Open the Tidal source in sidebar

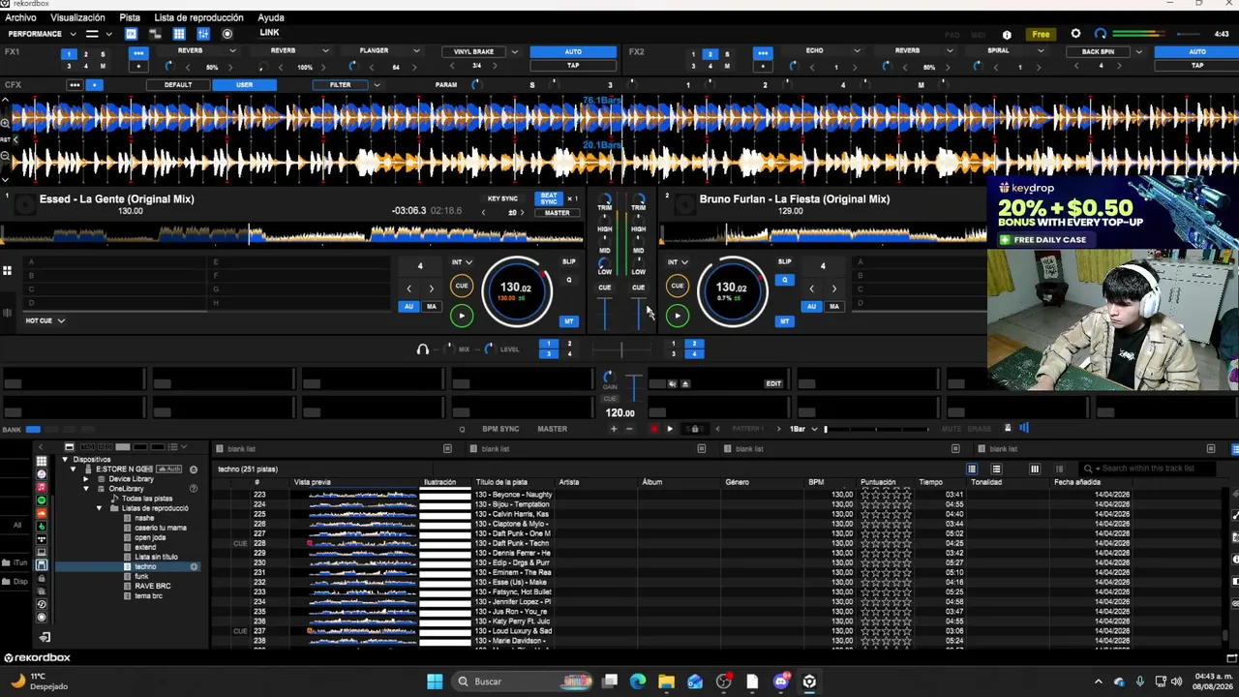coord(41,539)
